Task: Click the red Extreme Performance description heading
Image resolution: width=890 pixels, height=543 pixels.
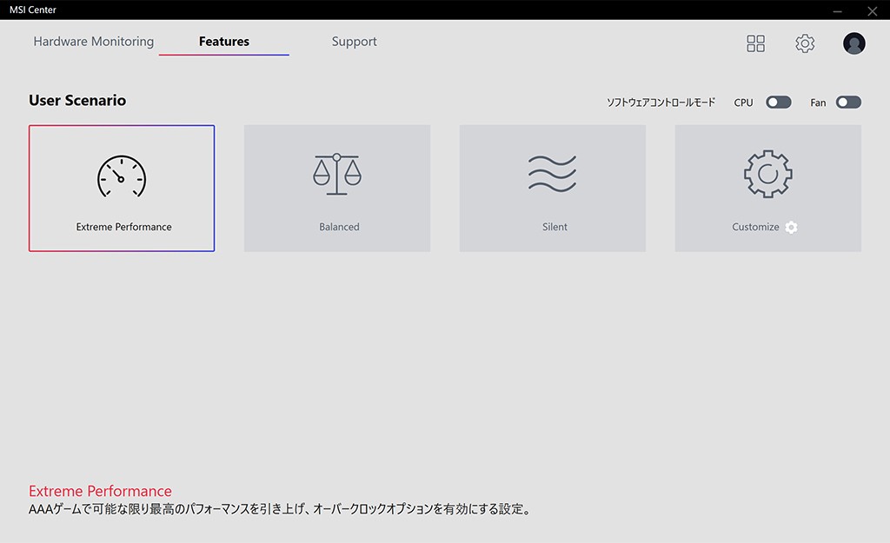Action: 100,491
